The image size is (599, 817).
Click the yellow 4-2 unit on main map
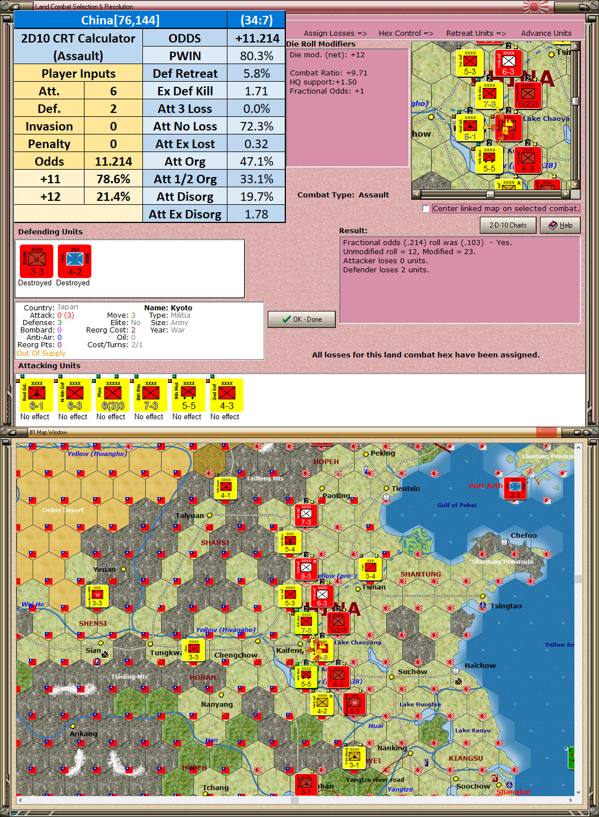(x=322, y=704)
